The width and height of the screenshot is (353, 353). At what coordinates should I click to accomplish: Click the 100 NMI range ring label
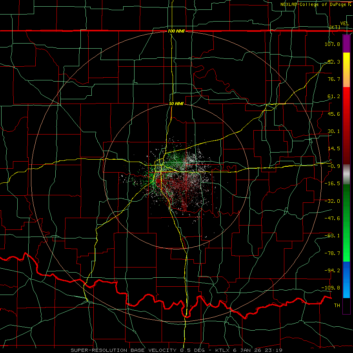pos(176,31)
